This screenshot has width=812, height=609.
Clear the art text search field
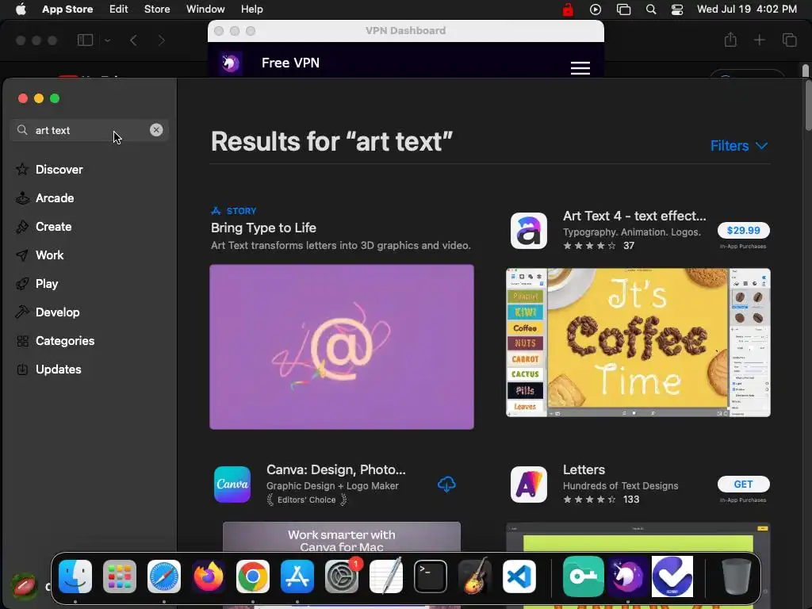click(x=156, y=130)
